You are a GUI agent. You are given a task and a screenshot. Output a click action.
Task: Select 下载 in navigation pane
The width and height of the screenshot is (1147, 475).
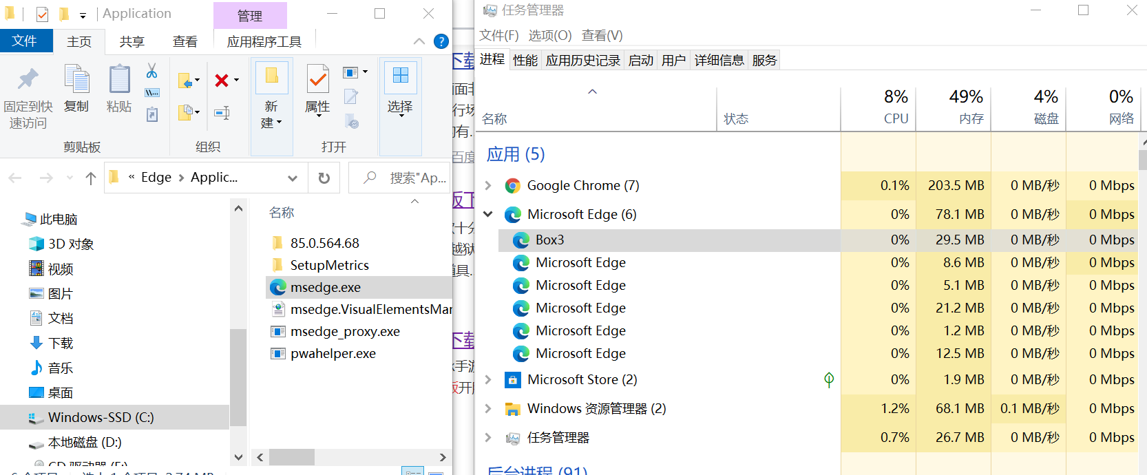click(61, 343)
